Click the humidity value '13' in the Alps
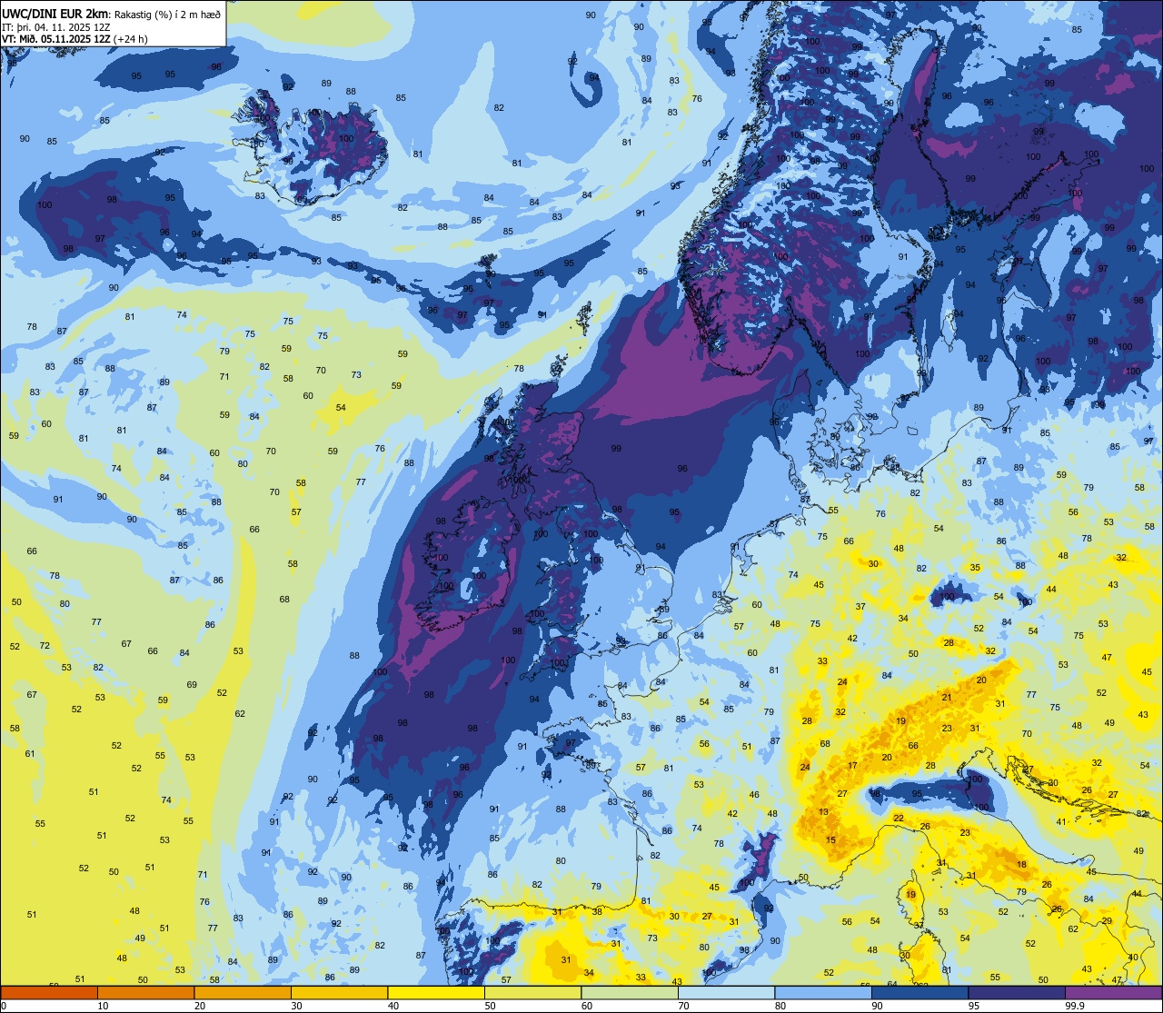 tap(823, 812)
